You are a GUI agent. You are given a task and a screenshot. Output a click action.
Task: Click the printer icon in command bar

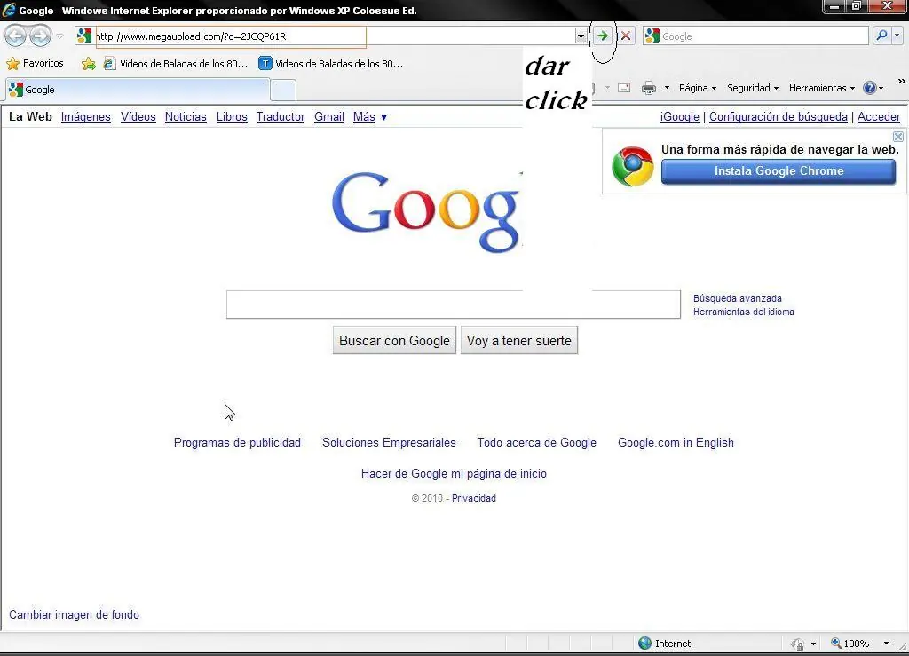(649, 88)
